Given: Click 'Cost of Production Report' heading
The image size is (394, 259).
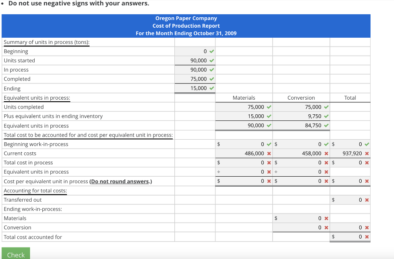Looking at the screenshot, I should 186,26.
